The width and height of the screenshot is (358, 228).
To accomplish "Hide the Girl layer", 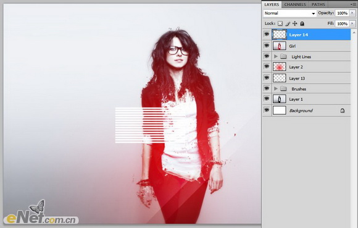I will [x=267, y=46].
